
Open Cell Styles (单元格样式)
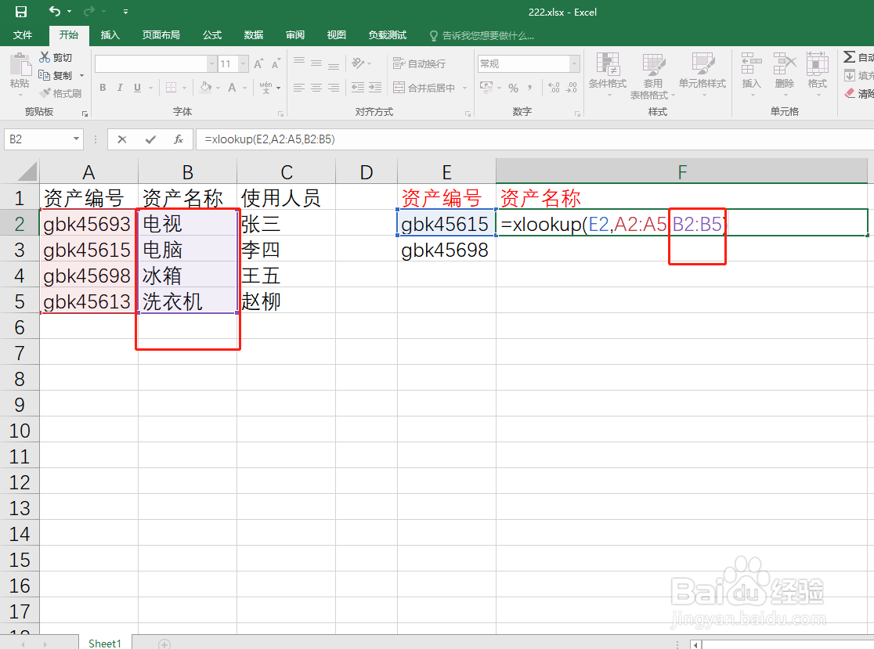pos(702,74)
